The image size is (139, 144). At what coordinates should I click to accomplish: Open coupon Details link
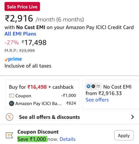pos(68,139)
